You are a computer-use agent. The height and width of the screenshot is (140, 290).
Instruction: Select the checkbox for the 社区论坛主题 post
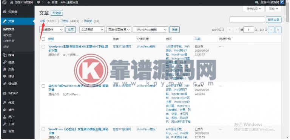(x=43, y=86)
